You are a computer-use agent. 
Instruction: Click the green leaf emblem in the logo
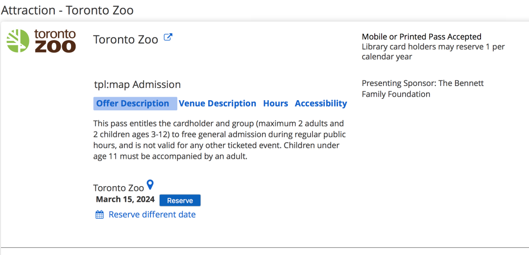coord(18,41)
